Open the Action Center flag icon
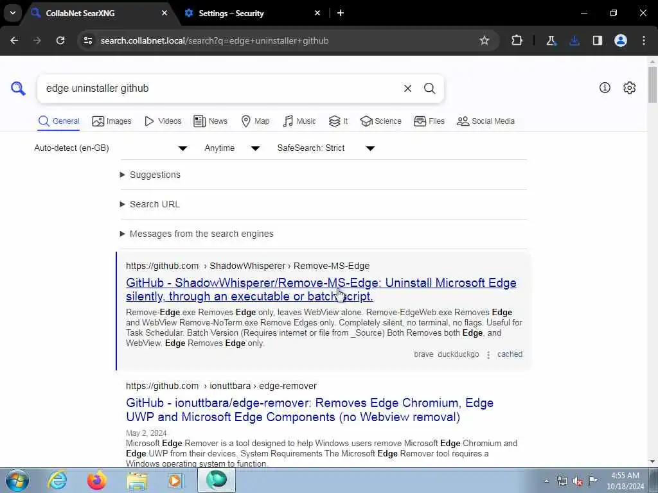This screenshot has height=493, width=658. [593, 481]
